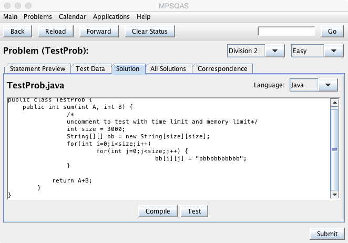
Task: Click the code editor scrollbar's down arrow
Action: tap(334, 195)
